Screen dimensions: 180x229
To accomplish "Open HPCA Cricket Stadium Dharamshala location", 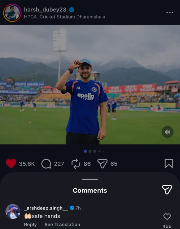I will pyautogui.click(x=65, y=17).
